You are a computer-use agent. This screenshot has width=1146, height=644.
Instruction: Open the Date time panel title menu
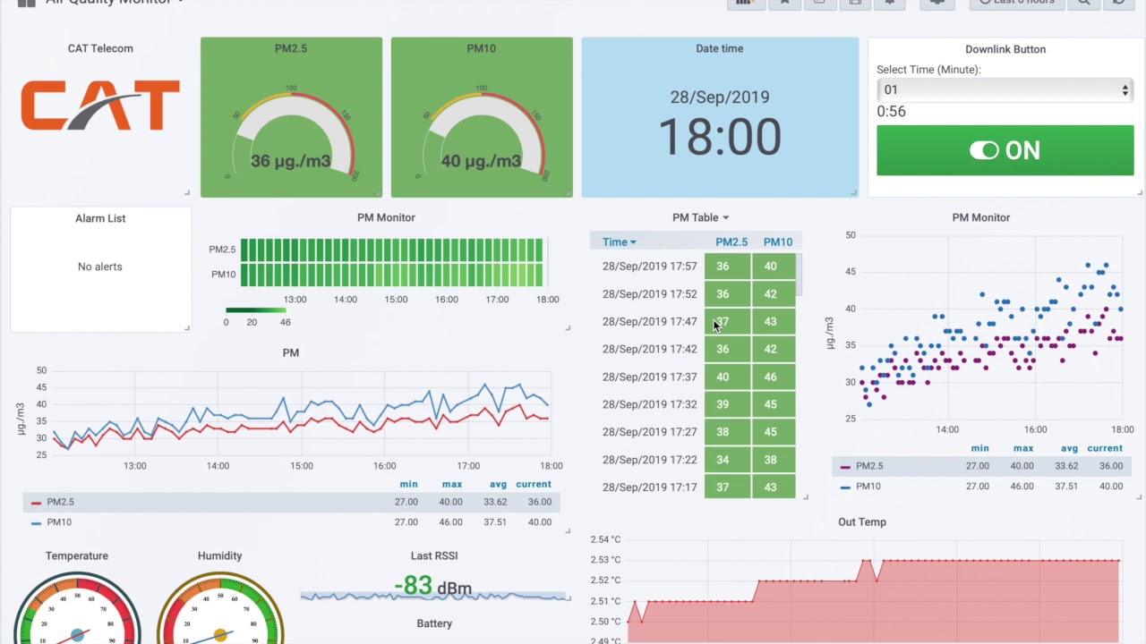pyautogui.click(x=720, y=48)
